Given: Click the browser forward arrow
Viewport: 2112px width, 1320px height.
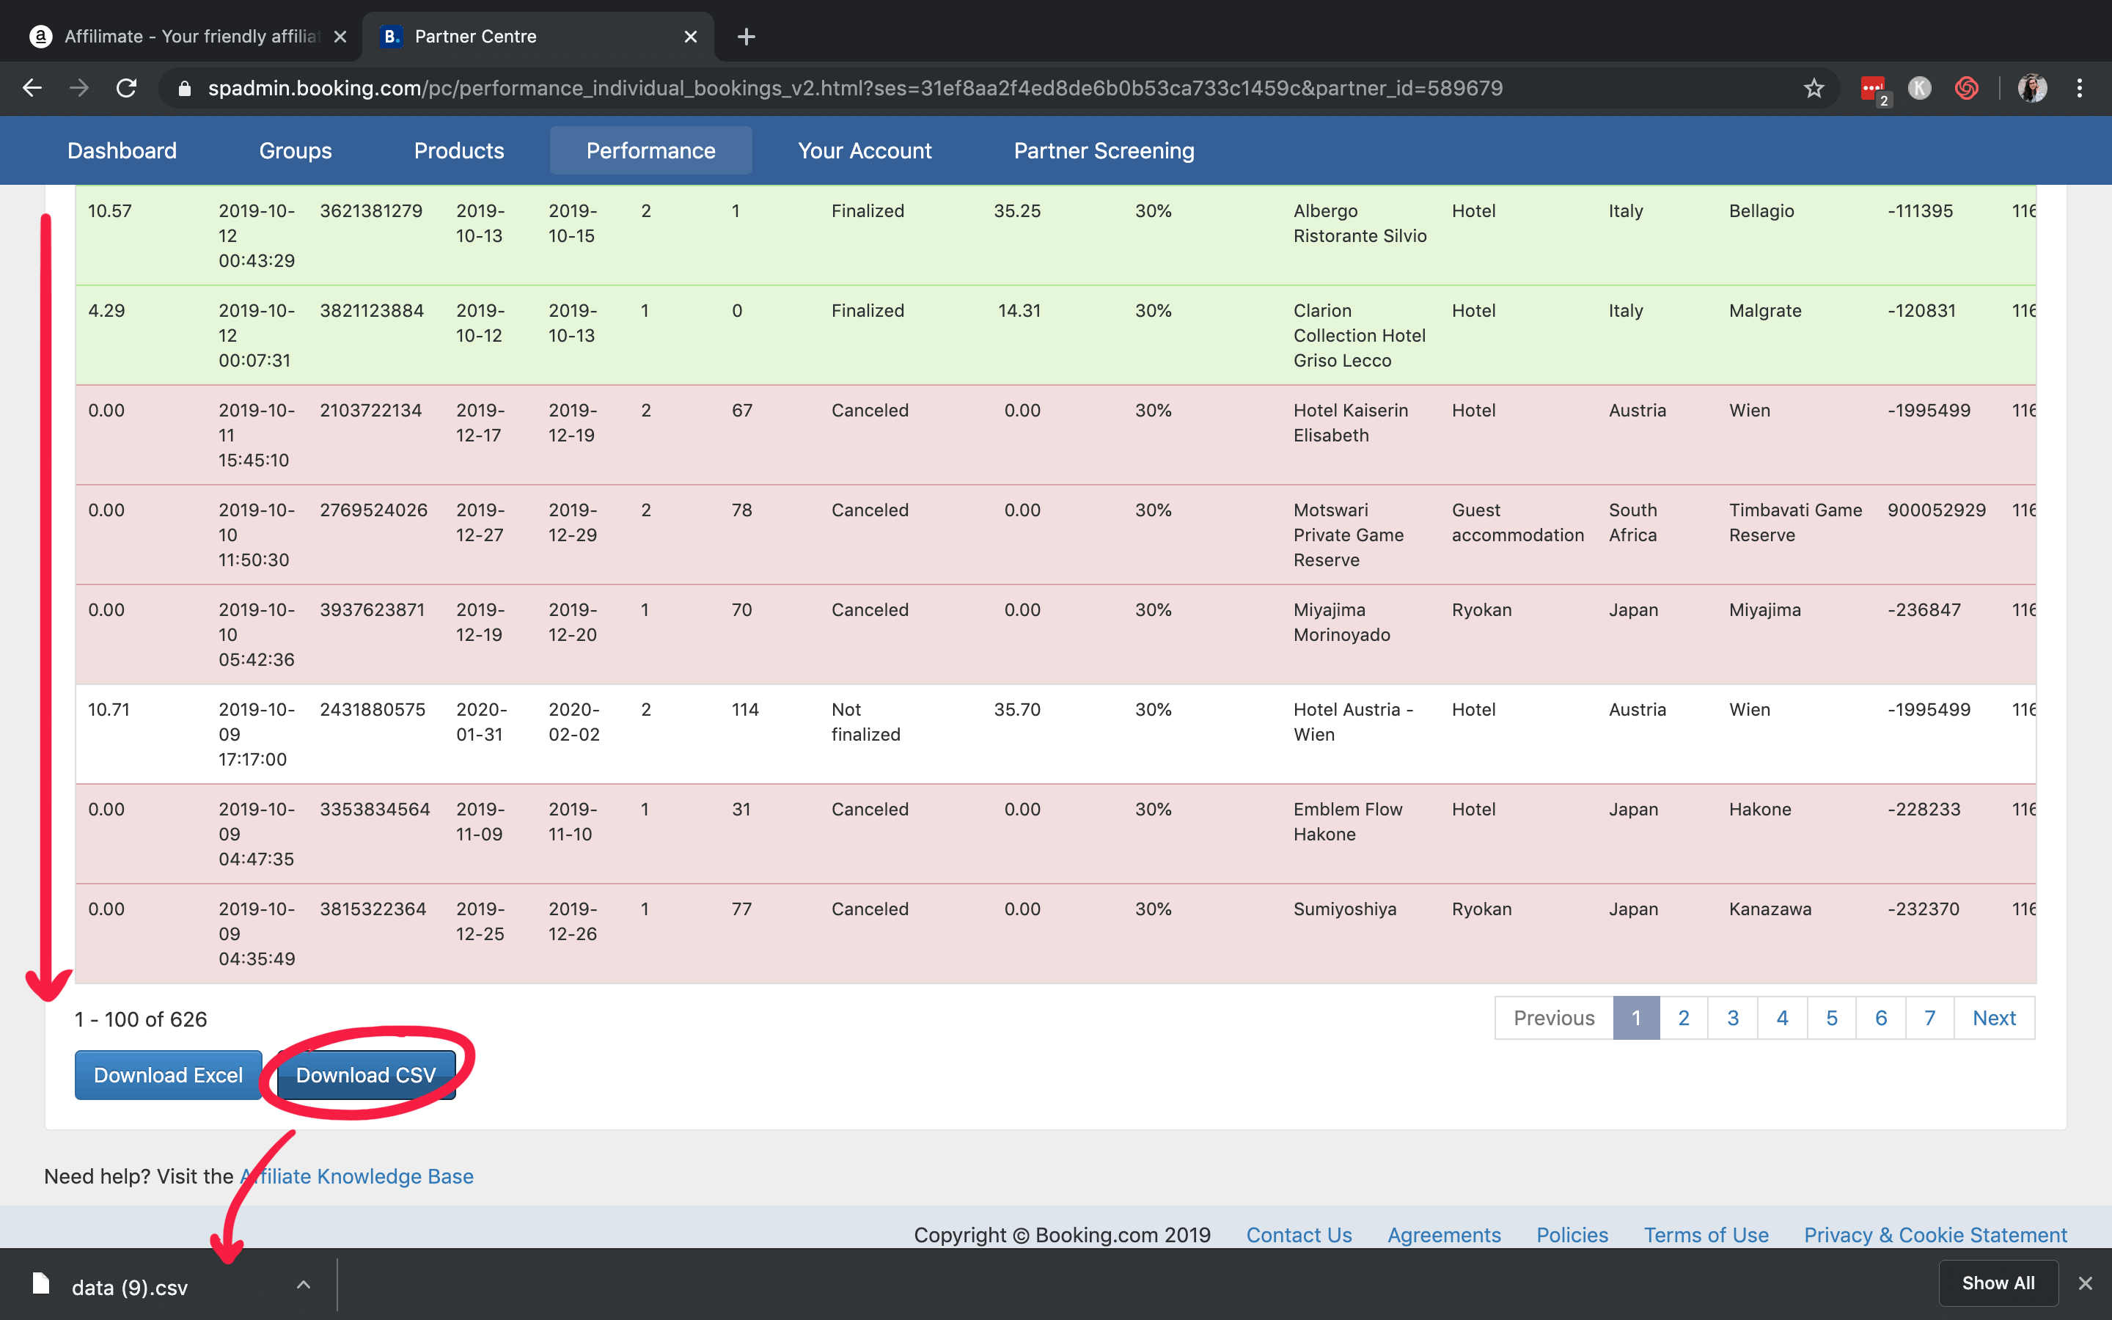Looking at the screenshot, I should pos(79,88).
